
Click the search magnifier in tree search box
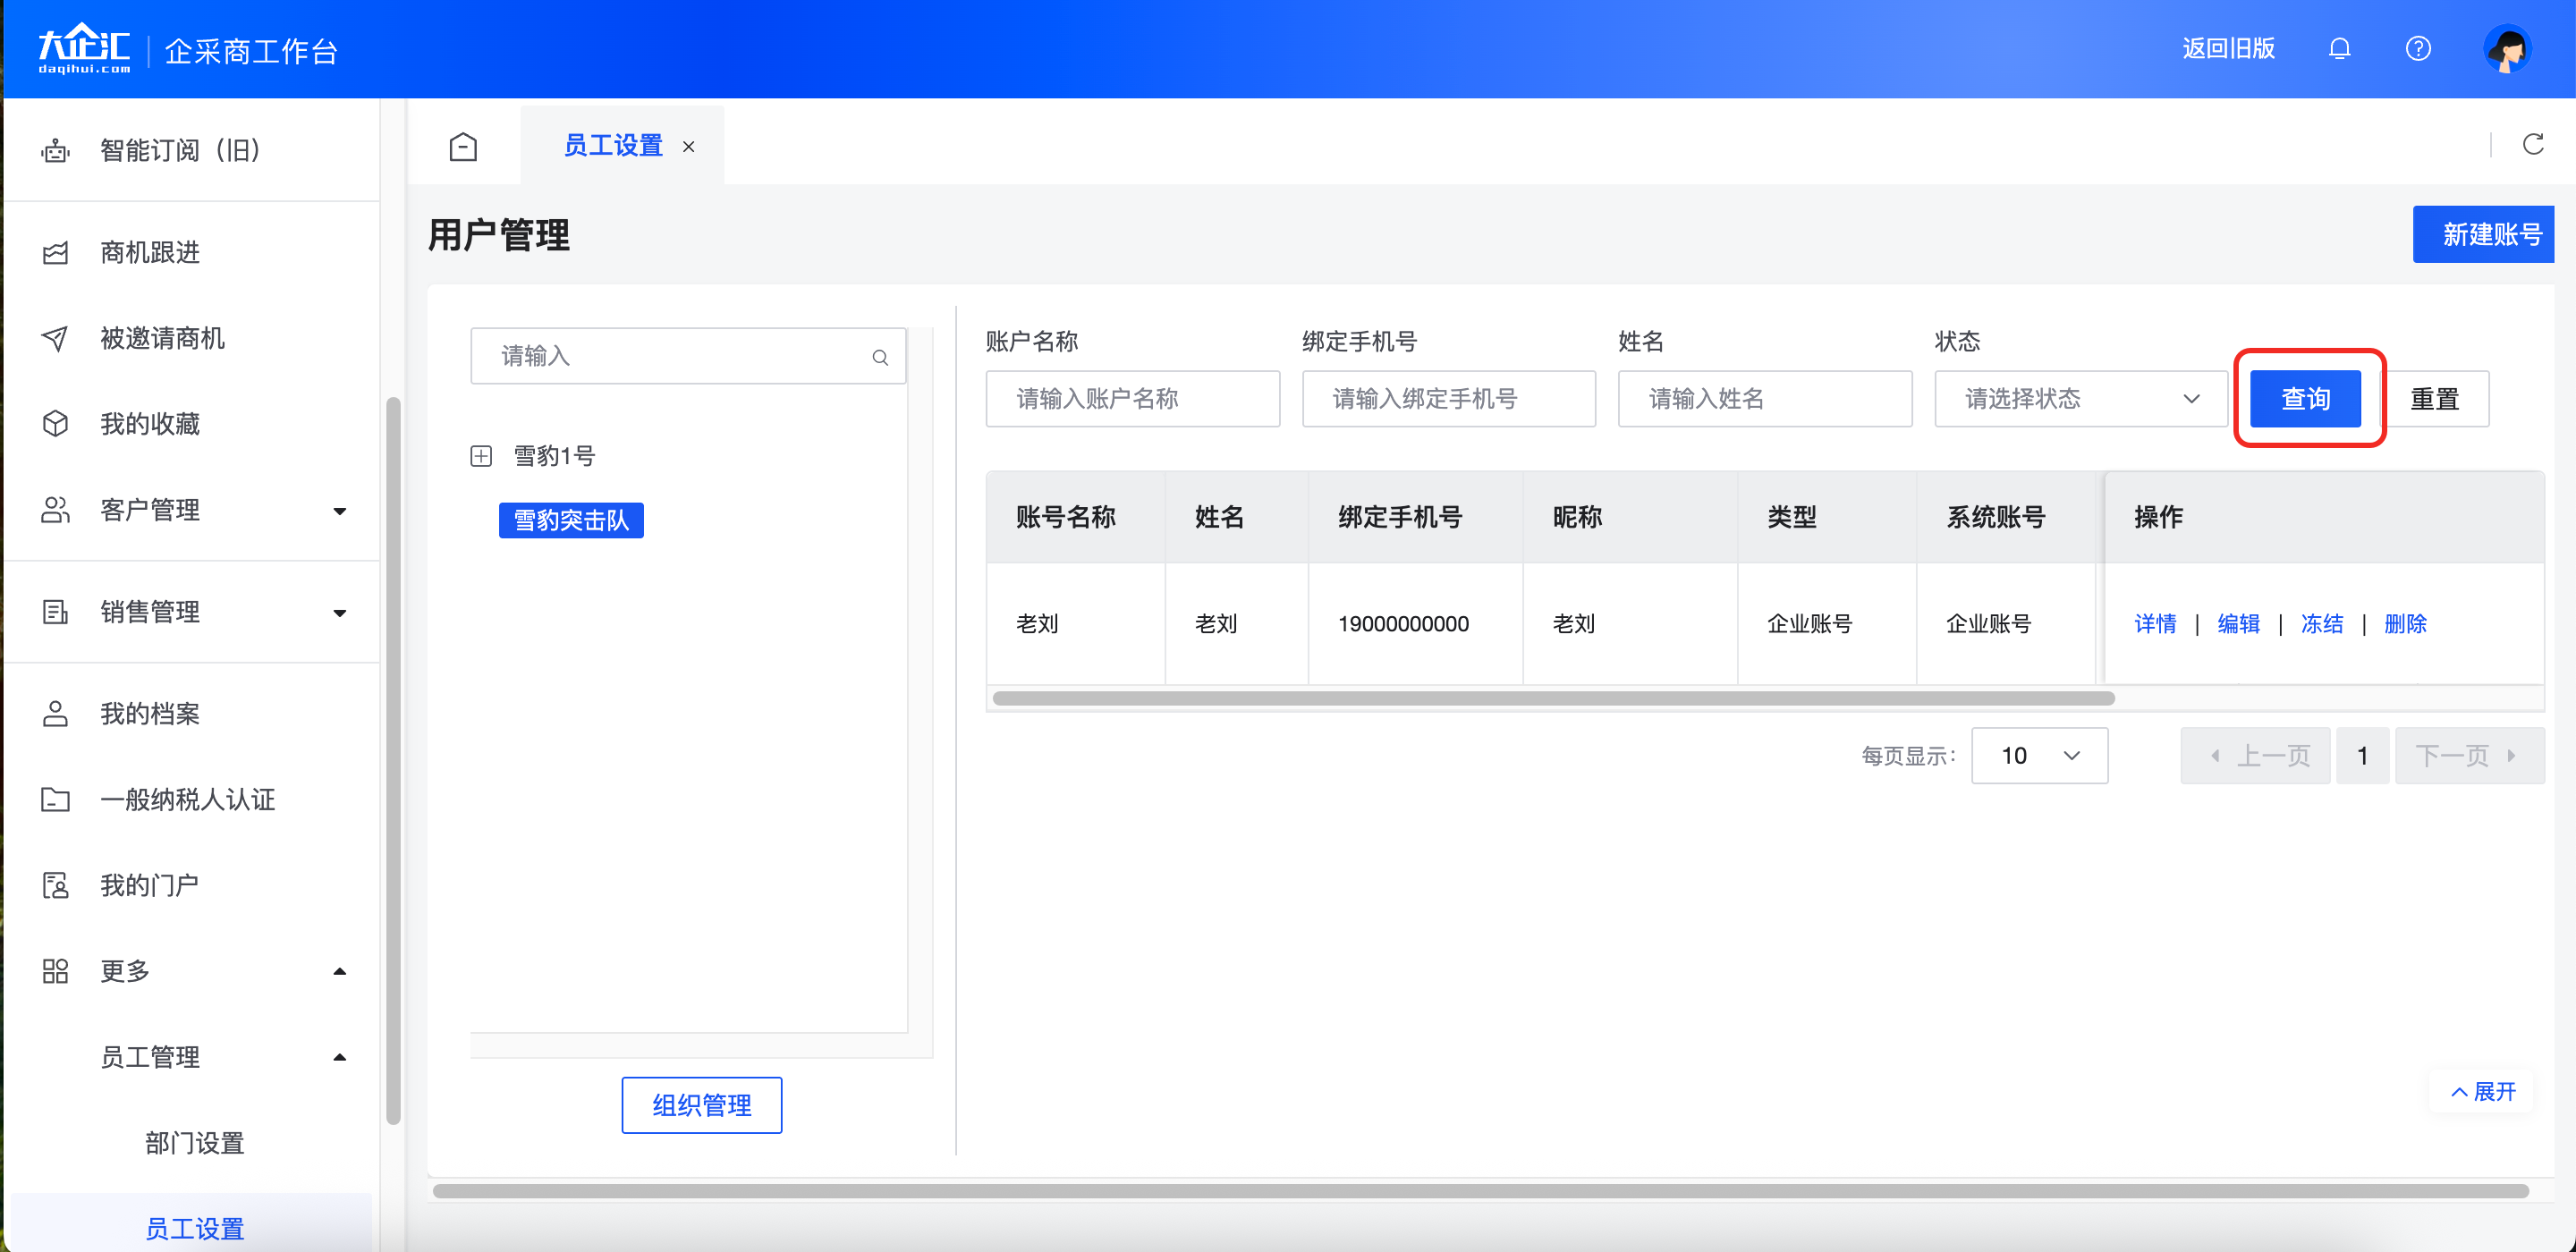(880, 357)
